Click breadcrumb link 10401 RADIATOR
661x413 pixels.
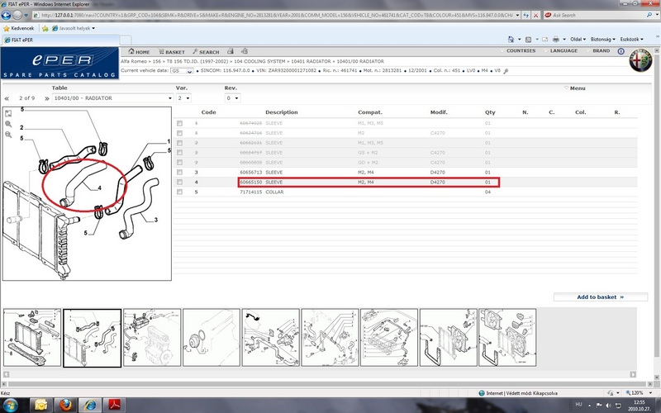pyautogui.click(x=311, y=61)
